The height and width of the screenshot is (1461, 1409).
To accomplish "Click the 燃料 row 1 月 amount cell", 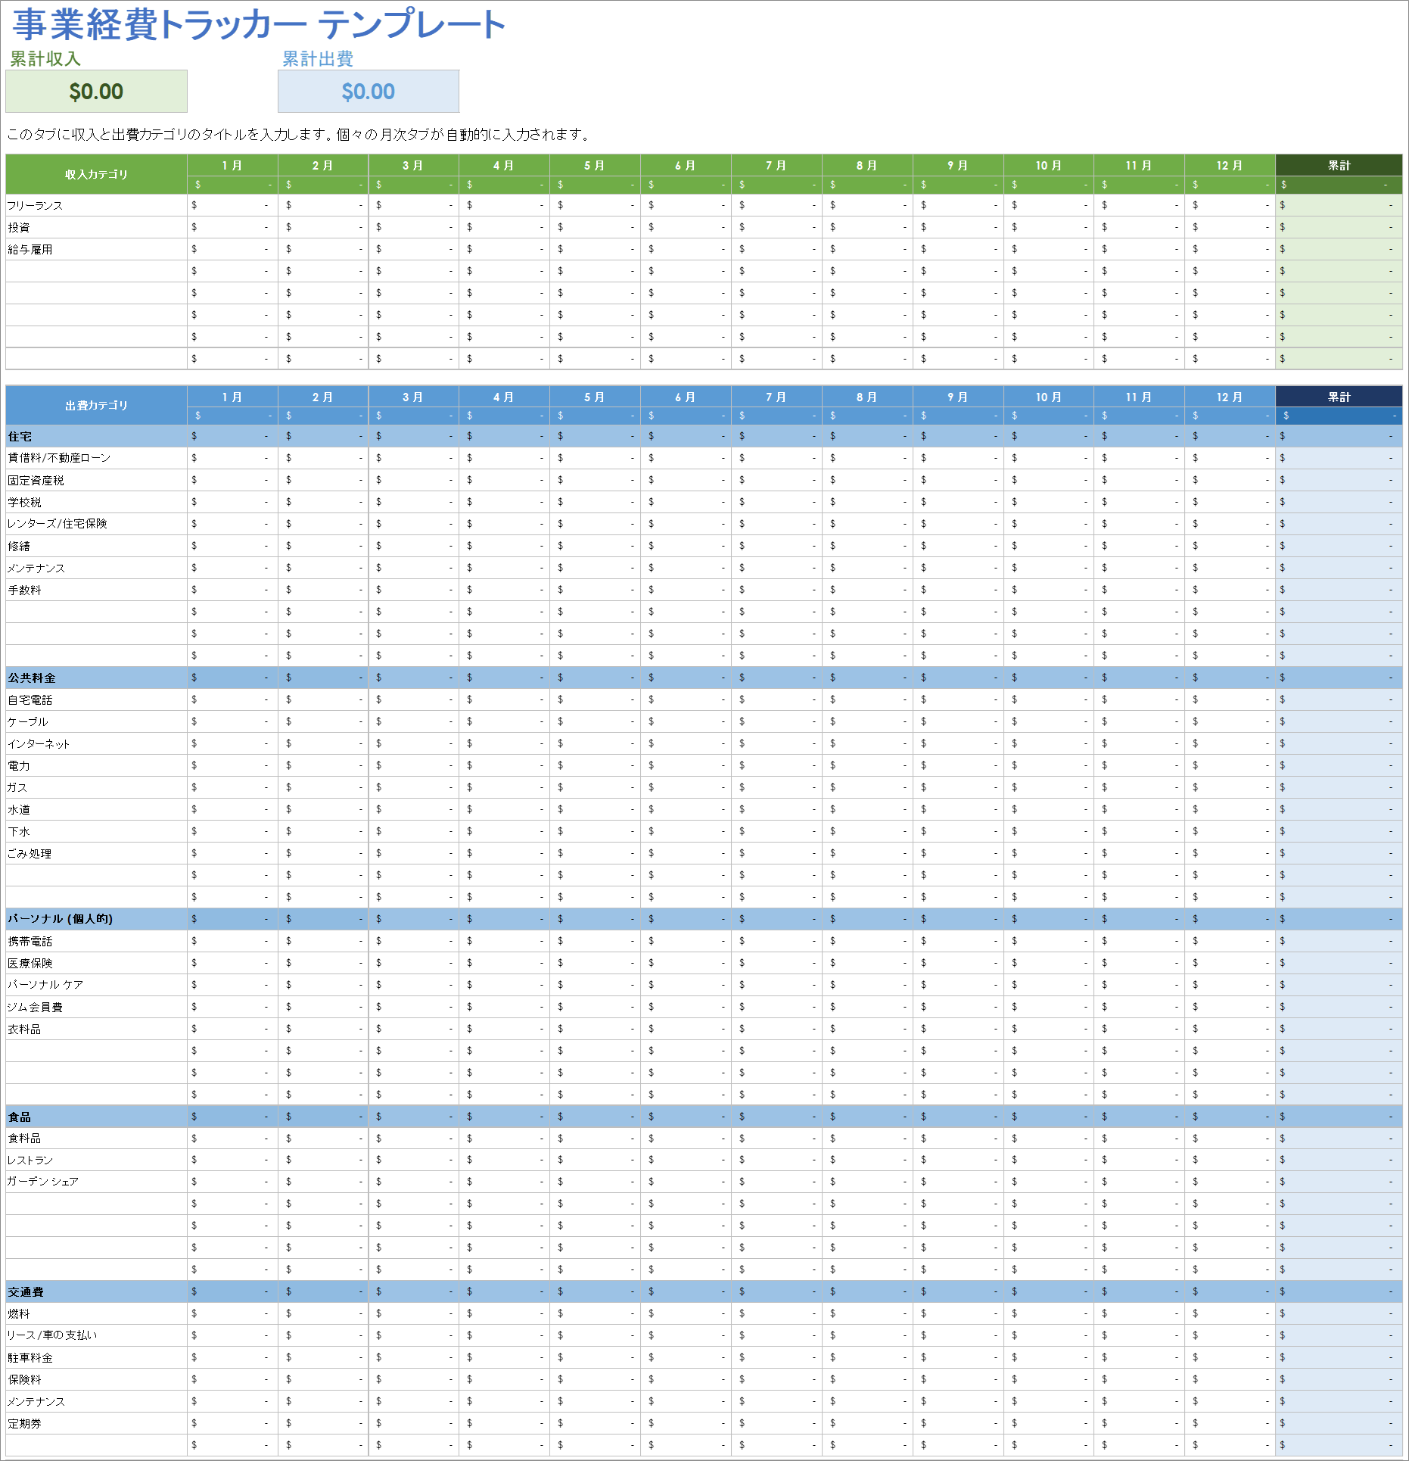I will point(232,1313).
